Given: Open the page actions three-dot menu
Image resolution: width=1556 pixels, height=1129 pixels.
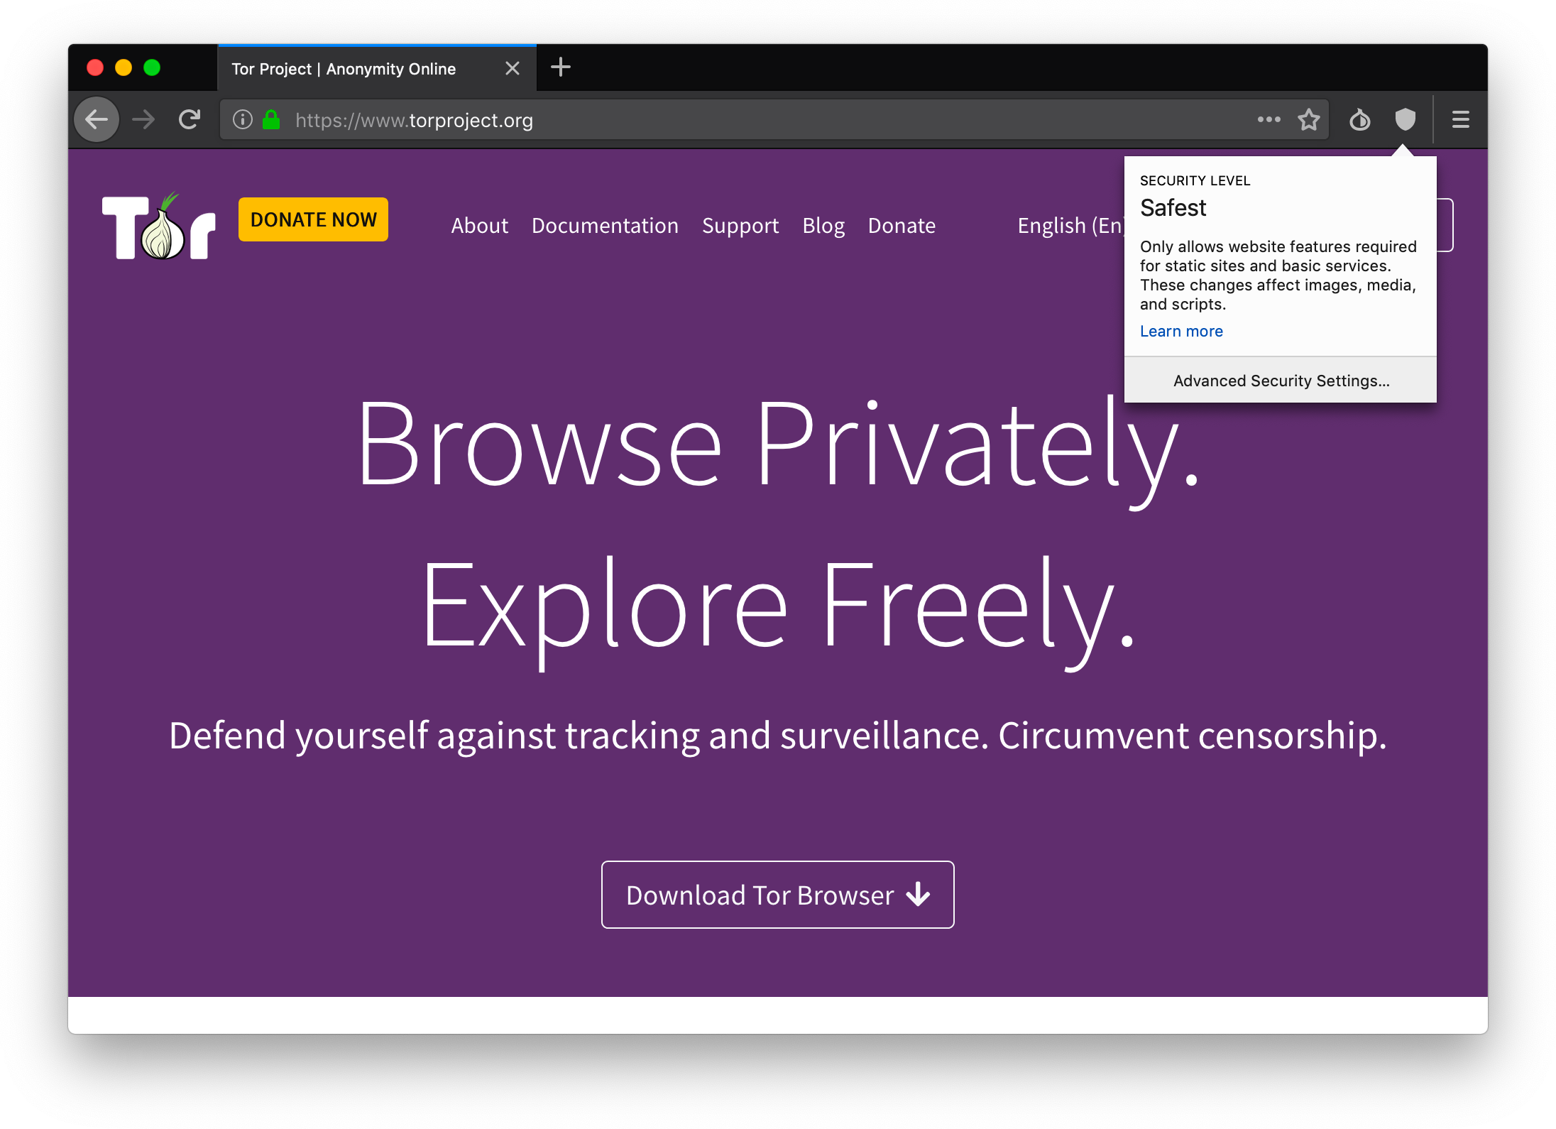Looking at the screenshot, I should tap(1269, 119).
